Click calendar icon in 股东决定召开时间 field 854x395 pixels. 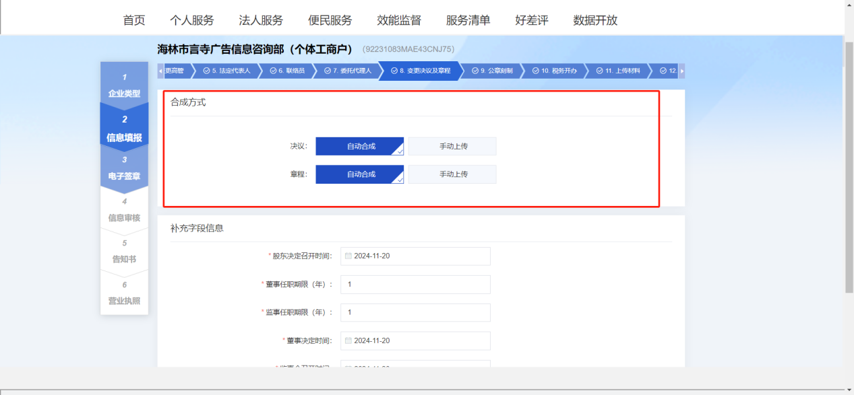(x=348, y=256)
